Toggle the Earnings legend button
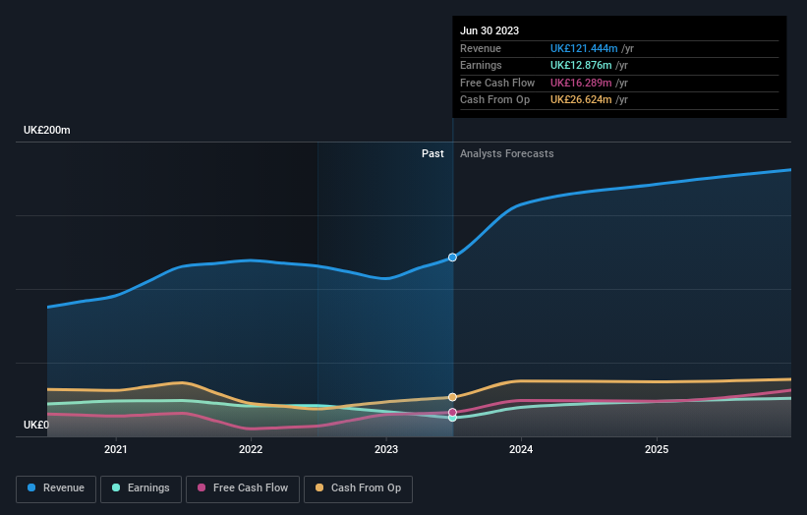This screenshot has width=807, height=515. coord(141,488)
